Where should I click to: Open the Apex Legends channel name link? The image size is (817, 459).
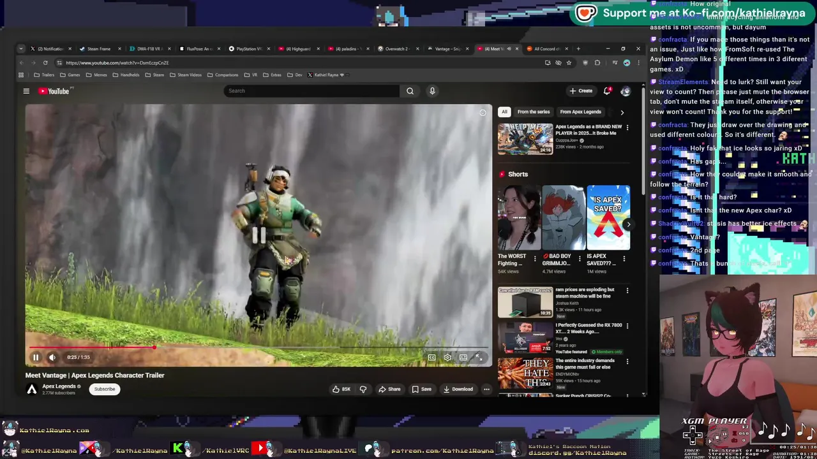pyautogui.click(x=59, y=386)
